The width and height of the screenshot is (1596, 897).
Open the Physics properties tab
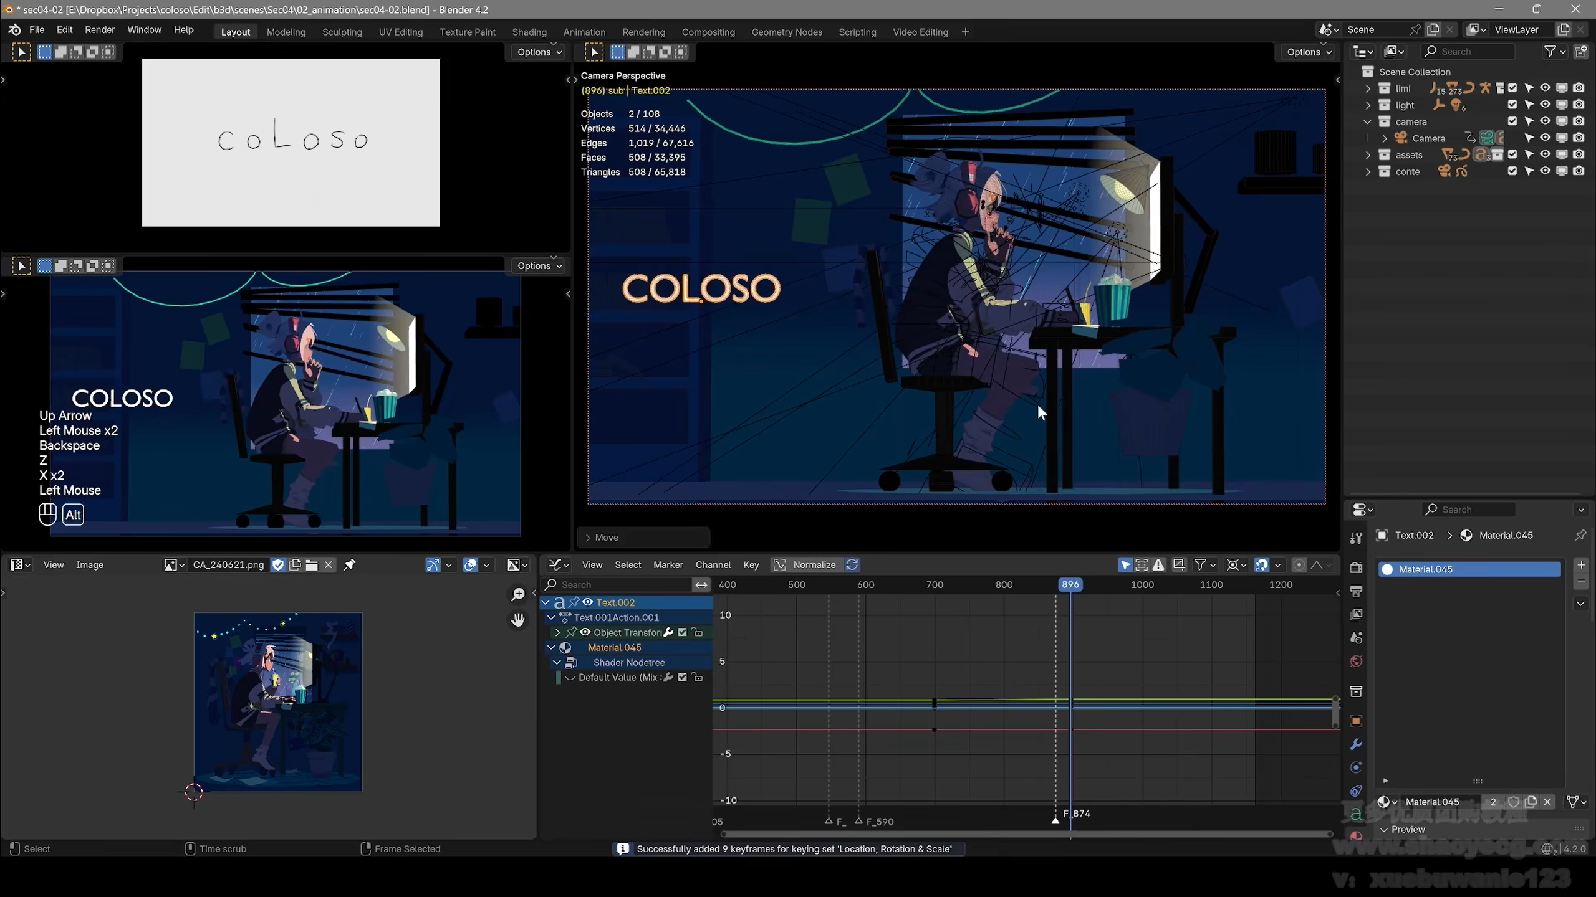[1356, 767]
